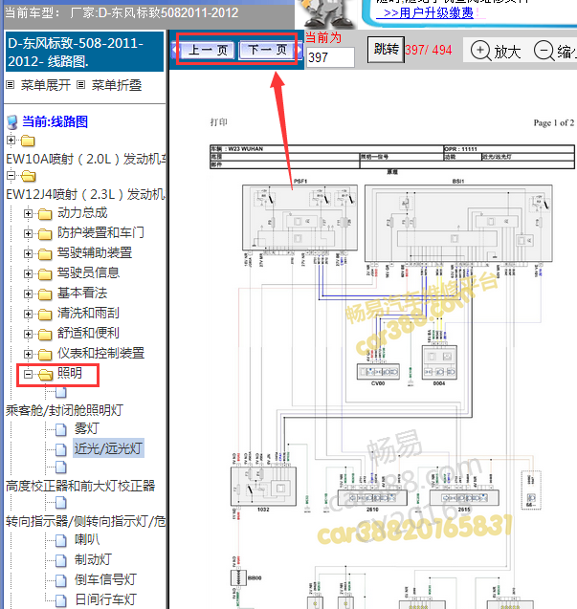Expand the 驾驶员信息 folder
577x609 pixels.
coord(28,273)
